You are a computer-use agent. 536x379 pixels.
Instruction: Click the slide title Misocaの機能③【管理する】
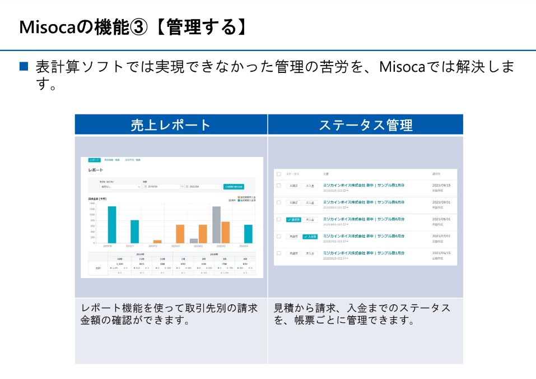[x=133, y=27]
